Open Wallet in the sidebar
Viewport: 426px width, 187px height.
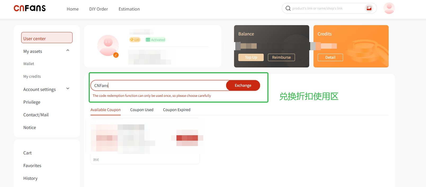tap(29, 64)
